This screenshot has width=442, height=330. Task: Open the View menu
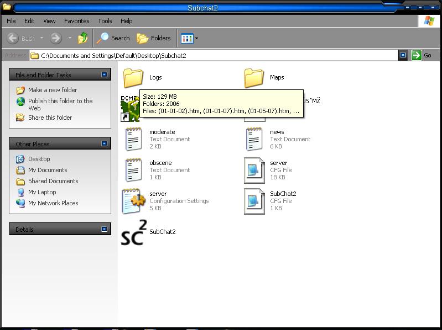click(x=49, y=21)
